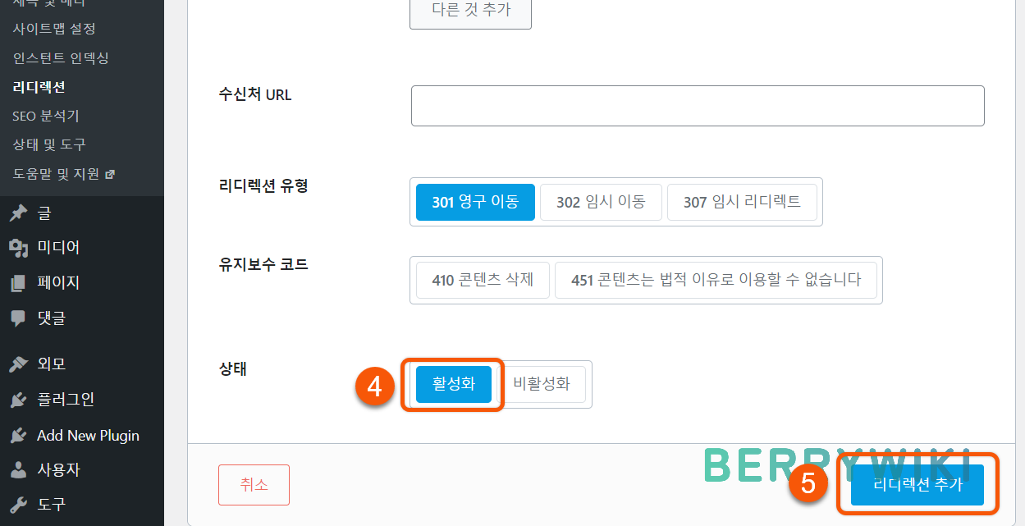Open the 미디어 media icon

click(x=18, y=248)
